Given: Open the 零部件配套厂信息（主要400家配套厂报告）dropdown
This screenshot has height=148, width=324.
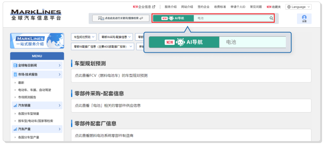Looking at the screenshot, I should (x=103, y=47).
